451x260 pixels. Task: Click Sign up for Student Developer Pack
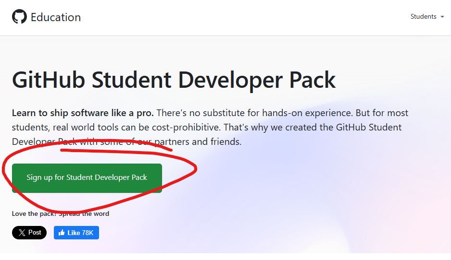click(87, 178)
